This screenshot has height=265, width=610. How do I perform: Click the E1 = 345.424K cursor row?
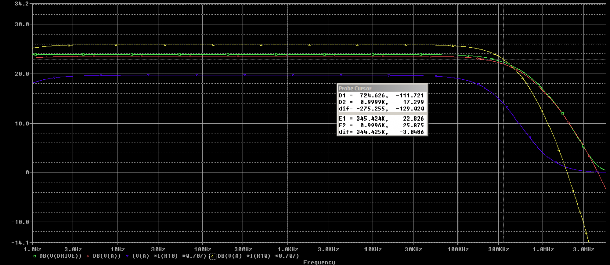coord(382,119)
